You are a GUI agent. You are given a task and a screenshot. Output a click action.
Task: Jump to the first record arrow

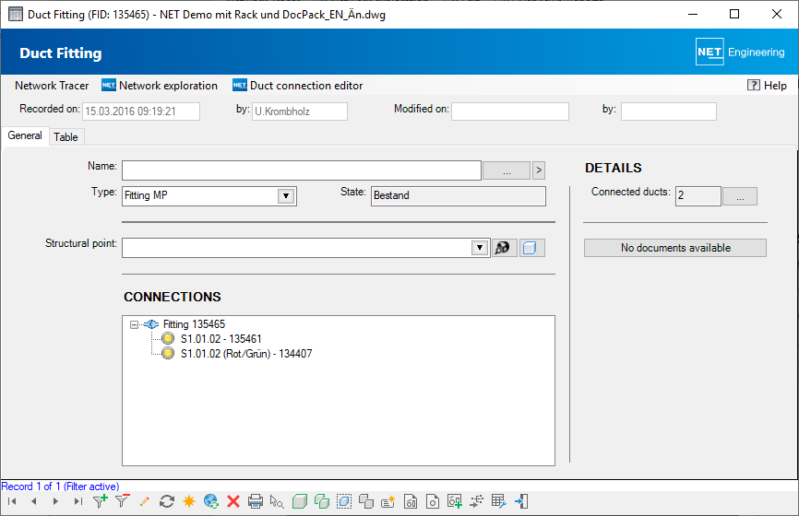click(x=12, y=501)
